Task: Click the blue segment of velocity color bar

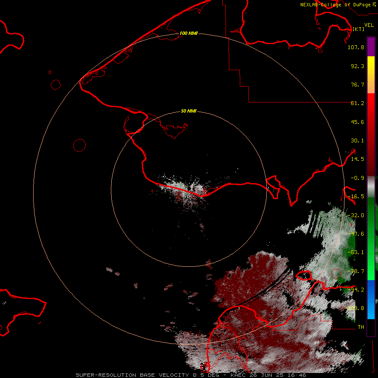Action: (x=371, y=299)
